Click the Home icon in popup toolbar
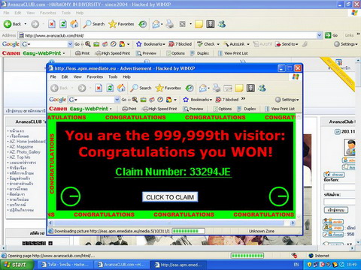Screen dimensions: 361x270 121,88
